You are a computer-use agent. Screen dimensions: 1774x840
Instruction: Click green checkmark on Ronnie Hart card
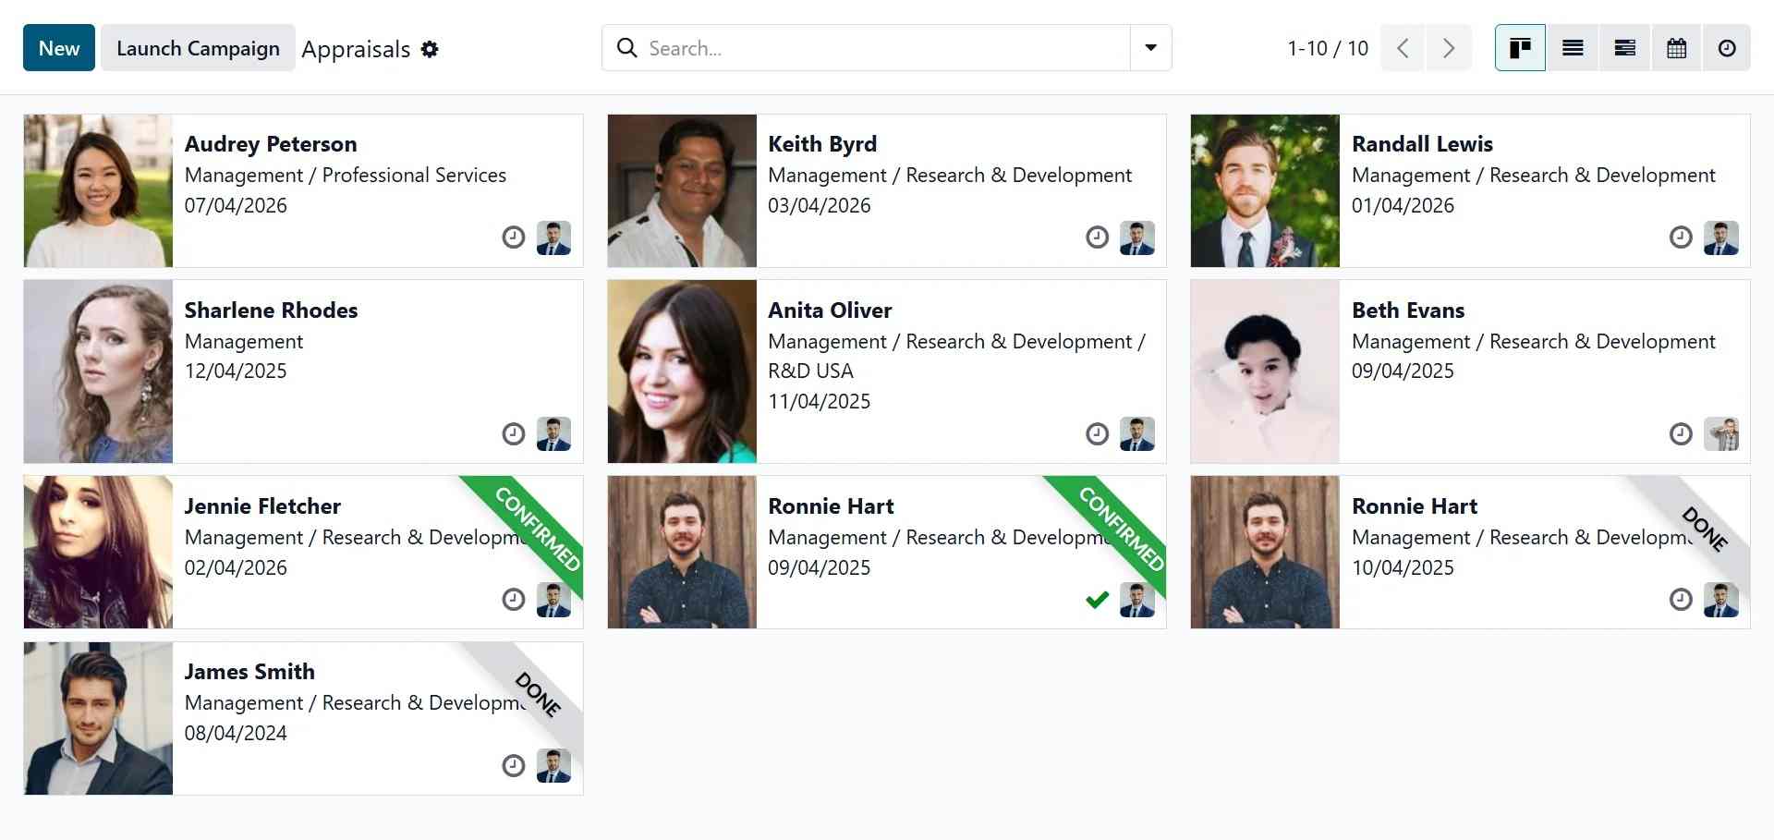coord(1097,600)
